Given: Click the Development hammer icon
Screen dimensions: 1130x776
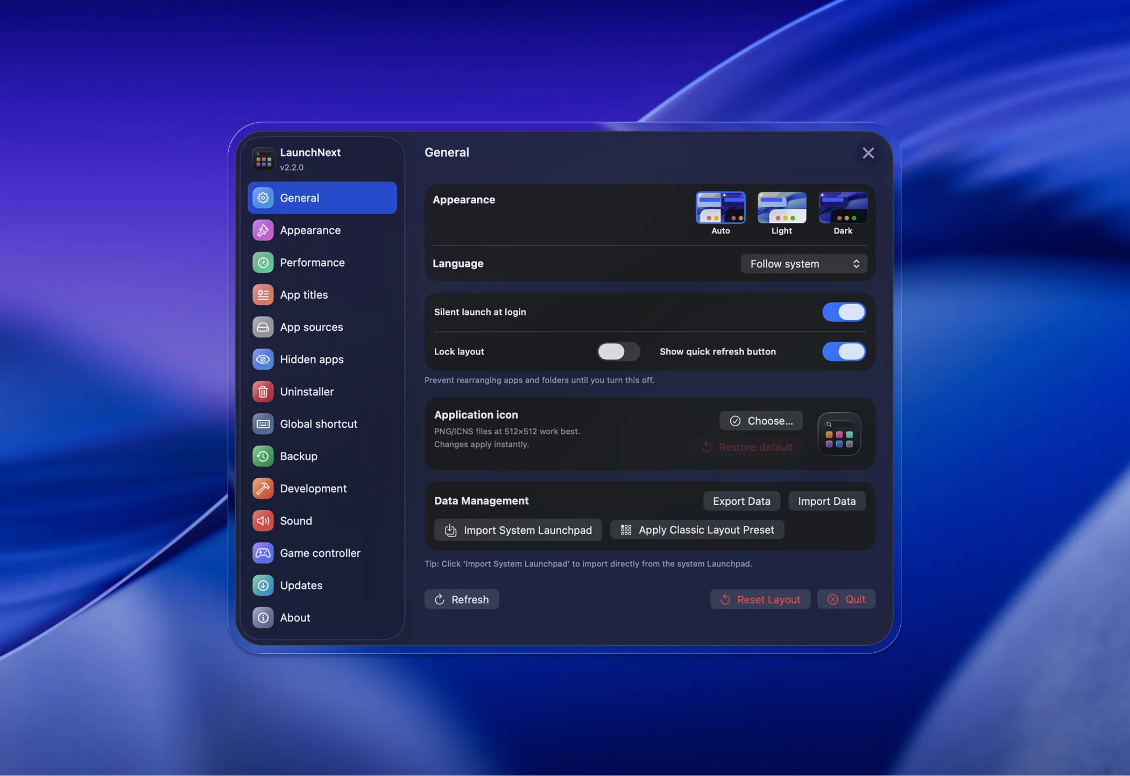Looking at the screenshot, I should 263,489.
